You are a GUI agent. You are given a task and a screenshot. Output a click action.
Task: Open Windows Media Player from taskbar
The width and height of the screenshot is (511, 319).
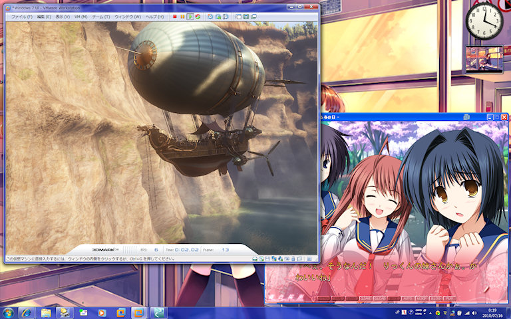point(102,313)
